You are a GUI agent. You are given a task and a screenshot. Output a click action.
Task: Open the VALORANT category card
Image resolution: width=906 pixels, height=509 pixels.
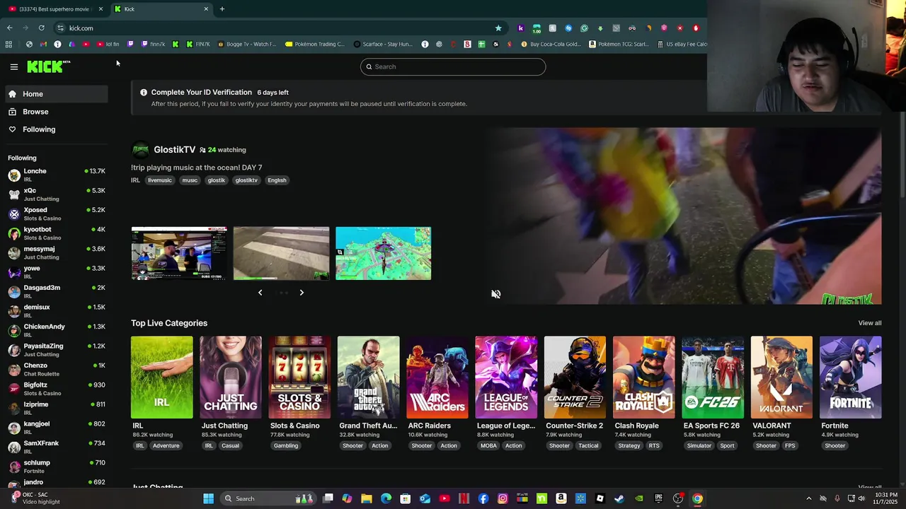point(781,378)
